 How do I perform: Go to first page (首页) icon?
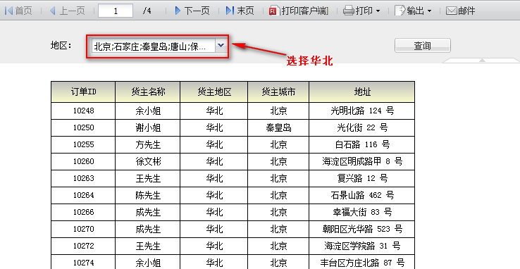(x=8, y=11)
